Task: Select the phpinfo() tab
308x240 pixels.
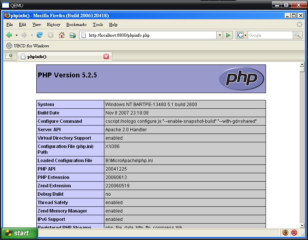Action: (65, 56)
